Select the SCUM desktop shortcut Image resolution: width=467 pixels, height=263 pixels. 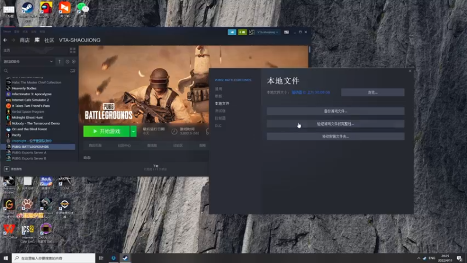[64, 183]
